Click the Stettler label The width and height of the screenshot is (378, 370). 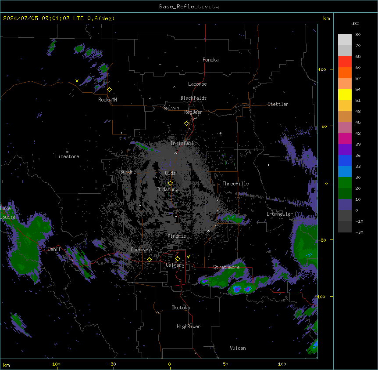[x=278, y=104]
